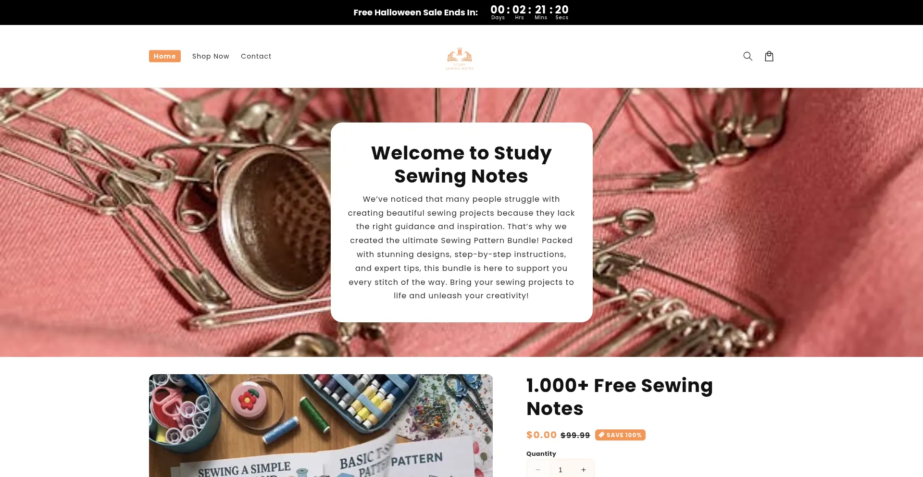The height and width of the screenshot is (477, 923).
Task: Open the search magnifier icon
Action: [x=748, y=56]
